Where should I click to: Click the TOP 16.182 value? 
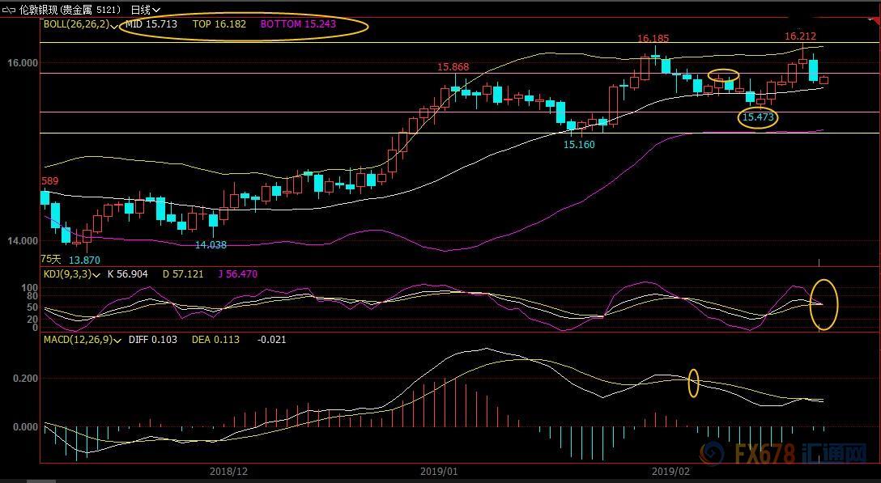click(219, 24)
